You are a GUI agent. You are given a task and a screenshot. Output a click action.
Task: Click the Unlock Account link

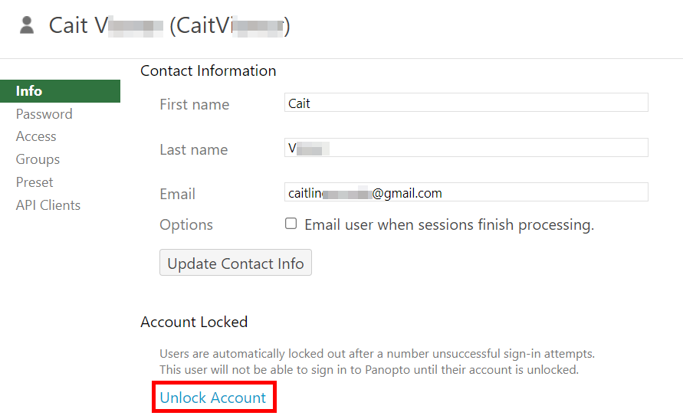pyautogui.click(x=213, y=398)
